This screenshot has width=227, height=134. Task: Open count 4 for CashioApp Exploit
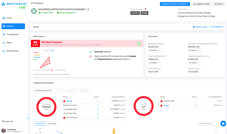point(98,109)
